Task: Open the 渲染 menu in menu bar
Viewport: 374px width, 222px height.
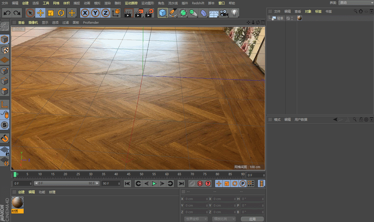Action: pyautogui.click(x=107, y=3)
